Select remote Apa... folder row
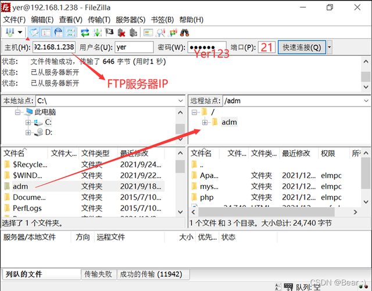Image resolution: width=372 pixels, height=291 pixels. pos(275,175)
